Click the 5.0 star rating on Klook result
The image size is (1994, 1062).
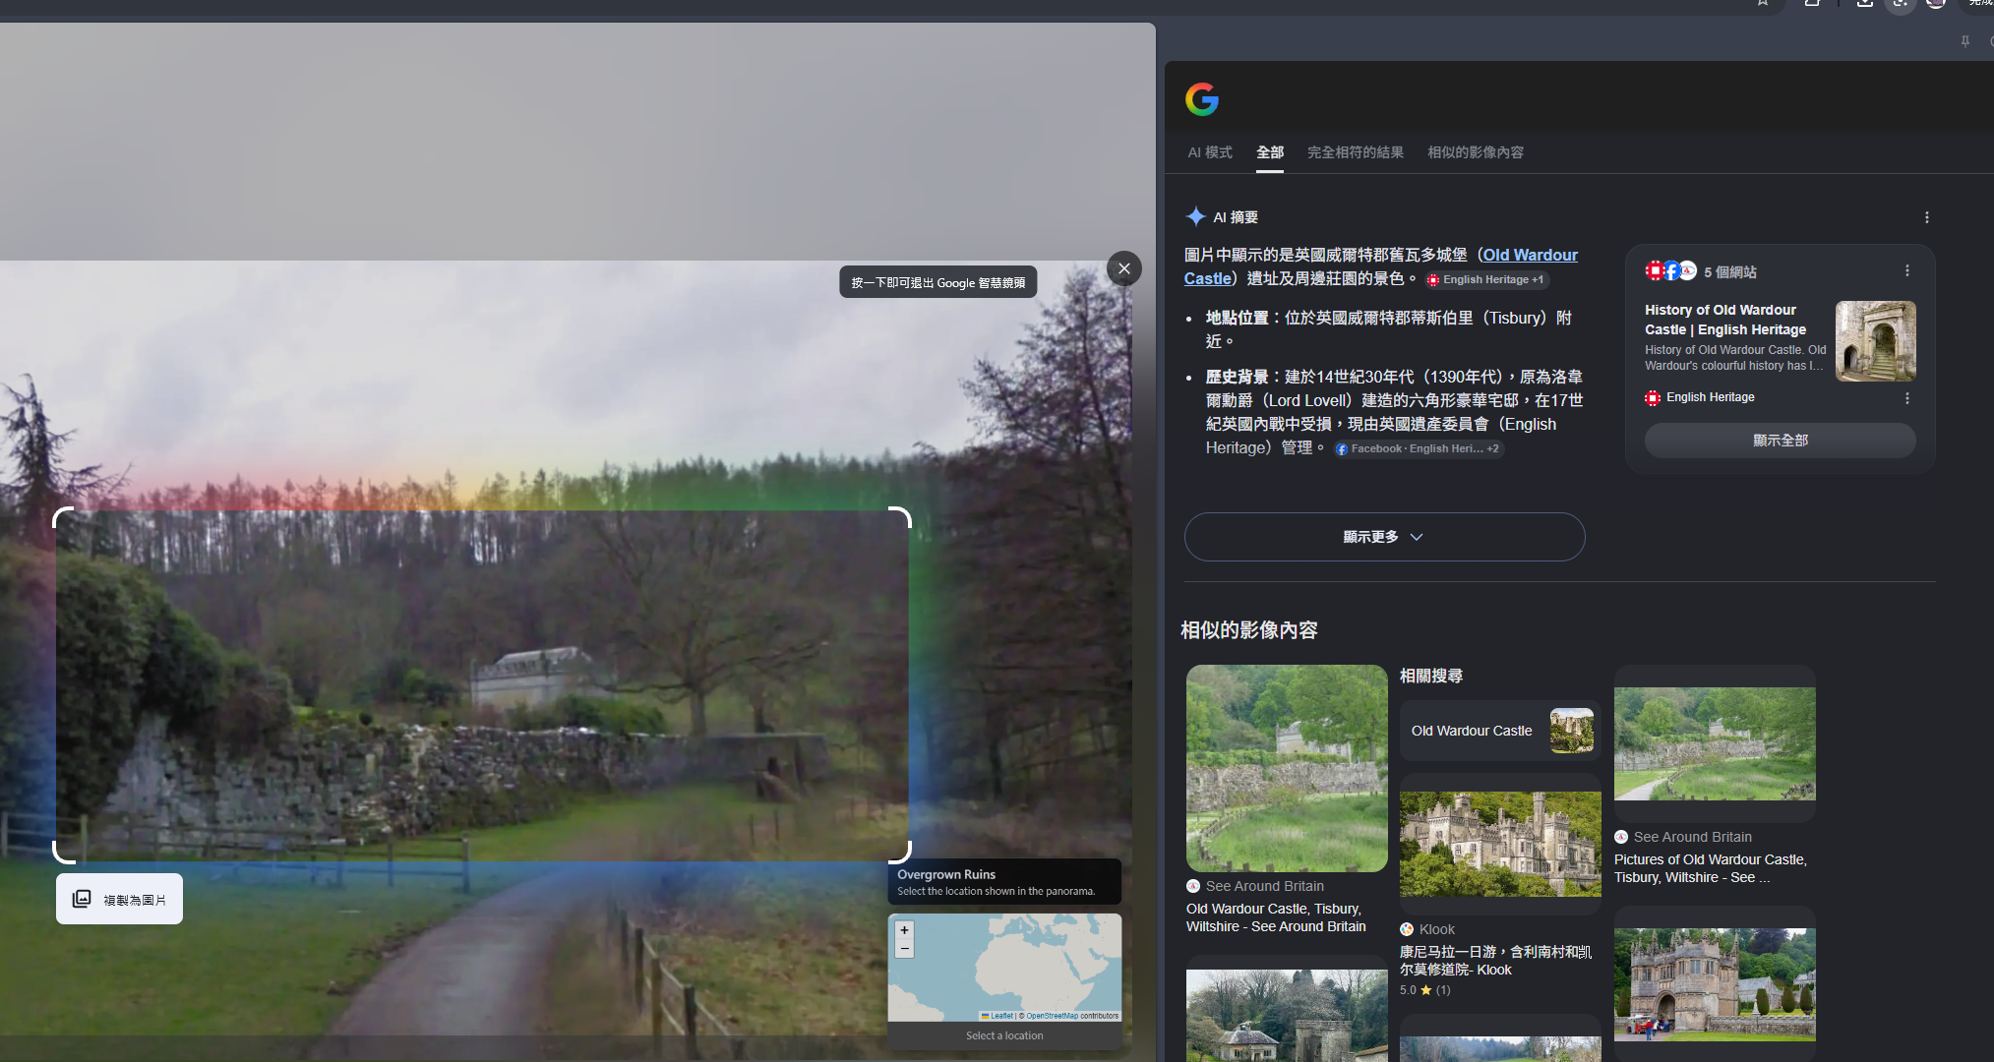(1425, 990)
